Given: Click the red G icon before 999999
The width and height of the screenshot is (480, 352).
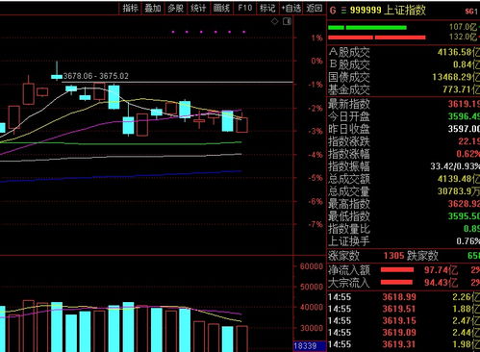Looking at the screenshot, I should 333,11.
